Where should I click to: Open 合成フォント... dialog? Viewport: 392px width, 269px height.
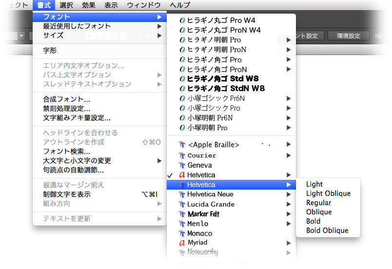pyautogui.click(x=100, y=99)
